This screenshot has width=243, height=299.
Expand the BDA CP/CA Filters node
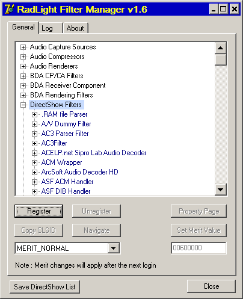(23, 76)
